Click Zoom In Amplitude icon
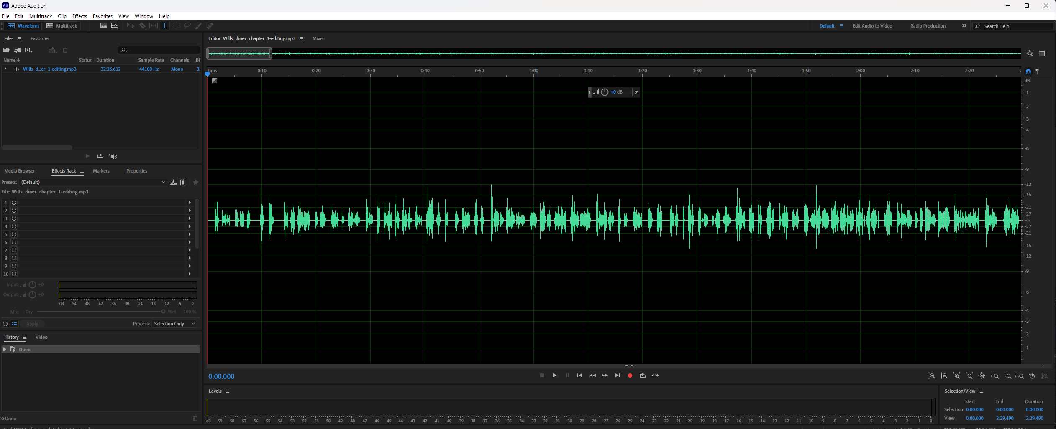Screen dimensions: 1056x429 tap(931, 376)
